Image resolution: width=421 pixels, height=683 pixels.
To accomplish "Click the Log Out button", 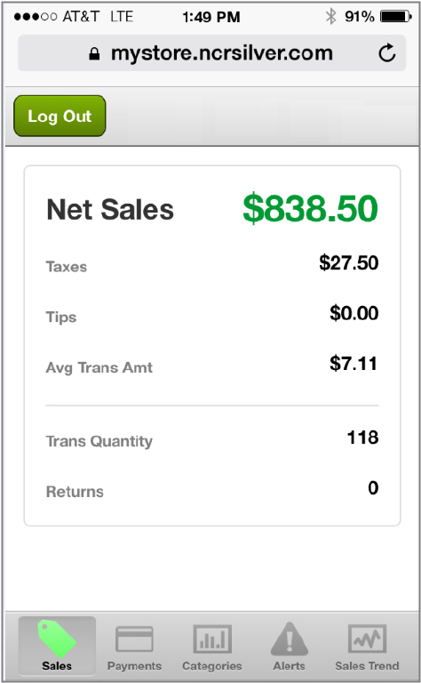I will click(60, 116).
